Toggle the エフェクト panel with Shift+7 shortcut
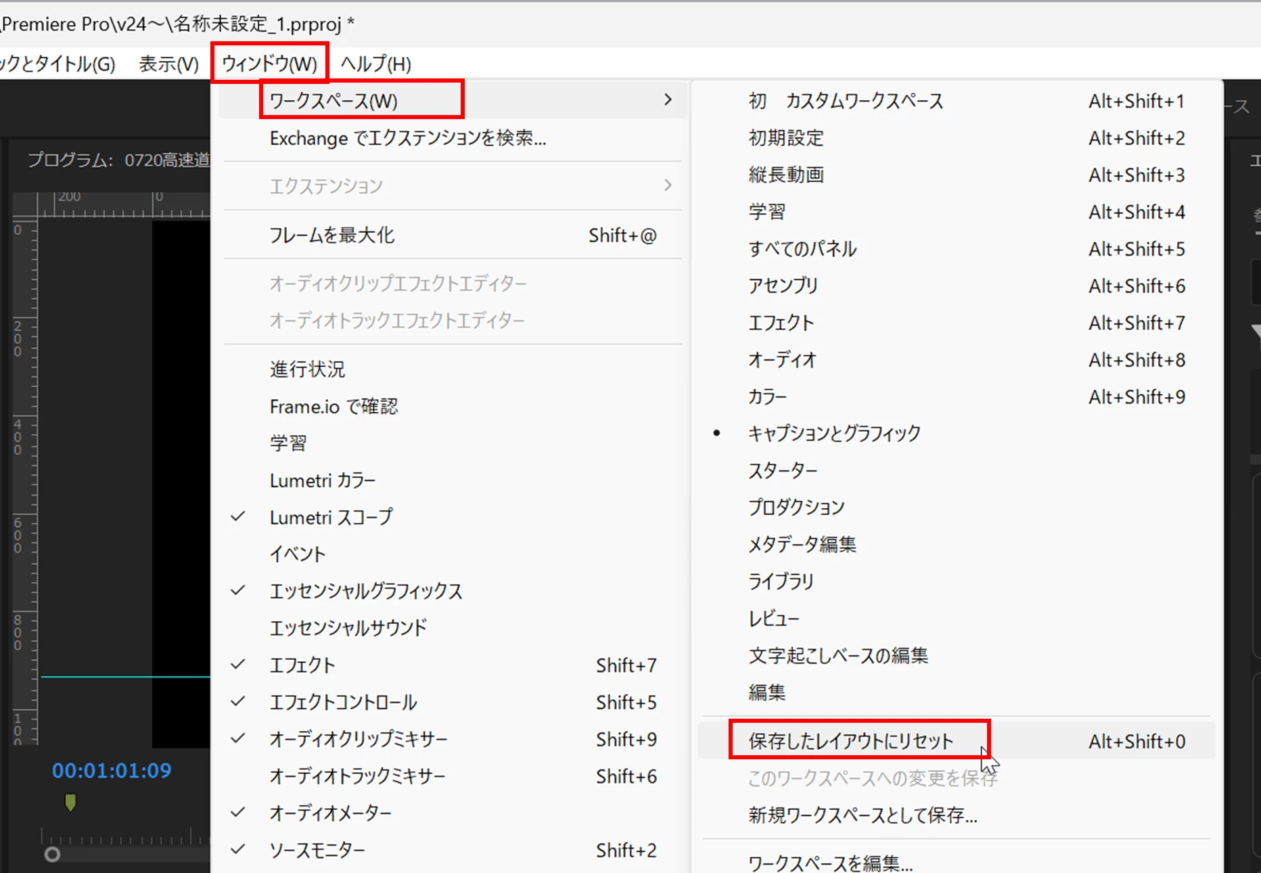Viewport: 1261px width, 873px height. point(453,665)
